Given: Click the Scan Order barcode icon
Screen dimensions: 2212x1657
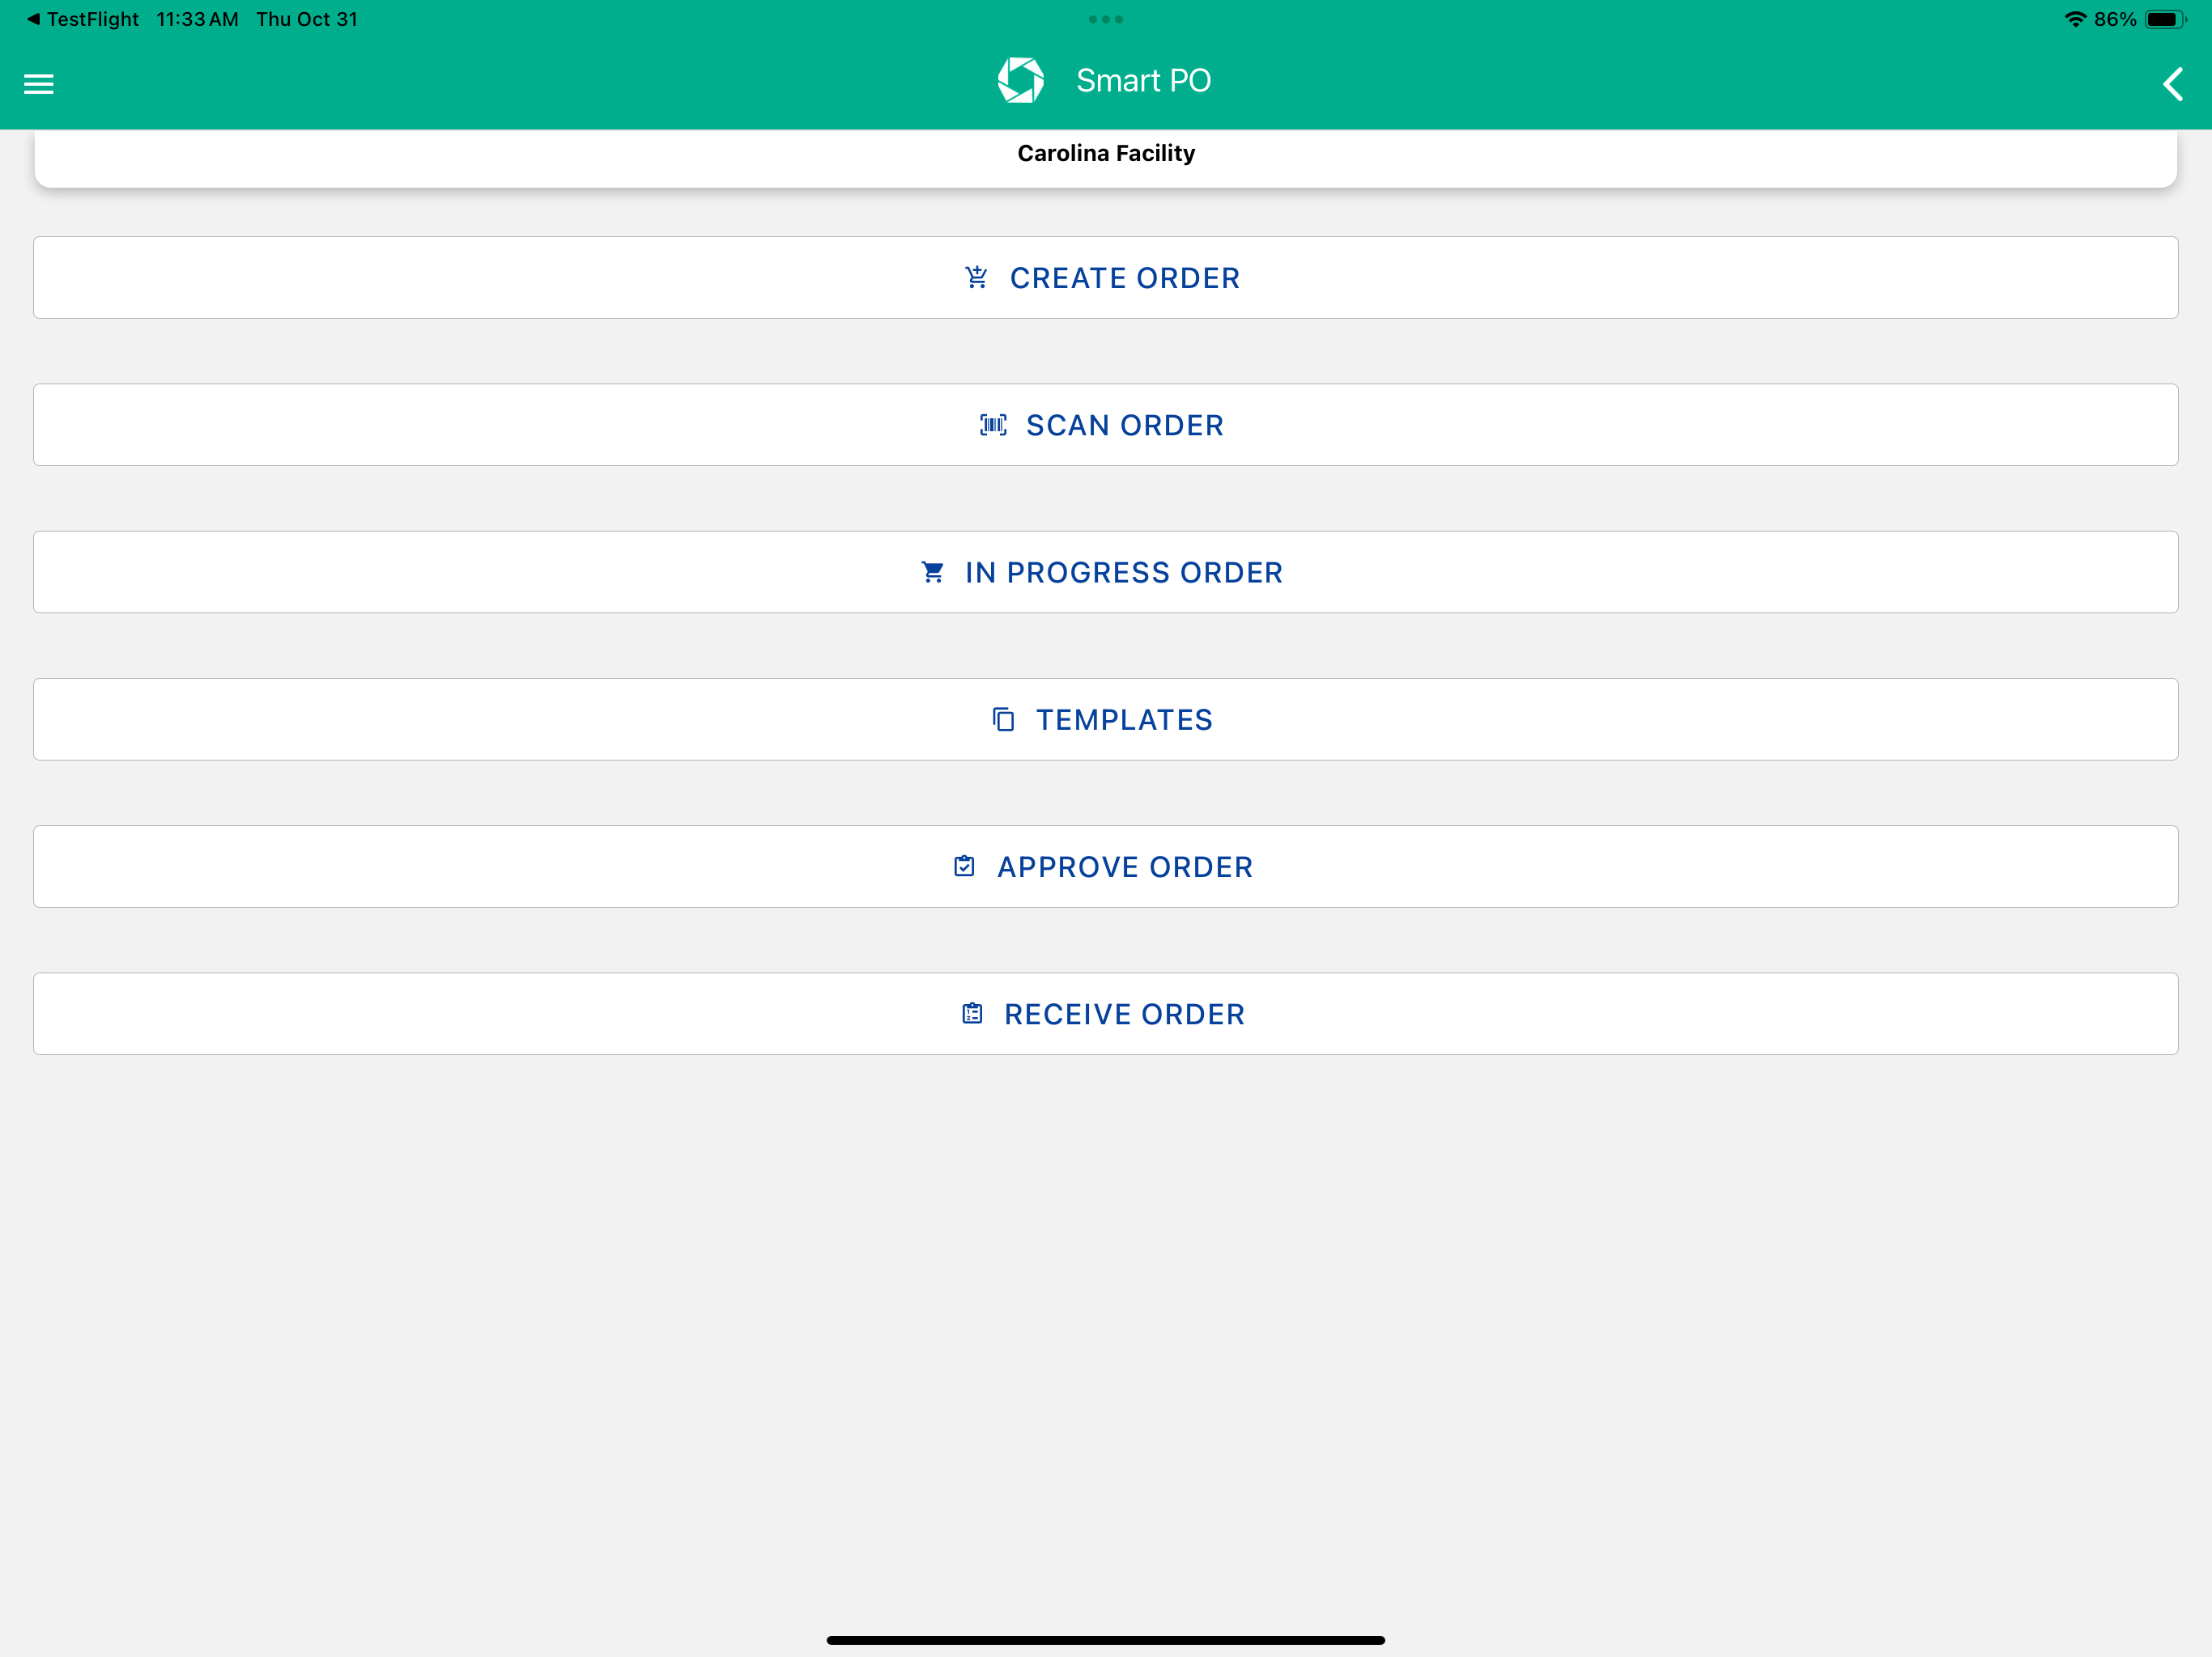Looking at the screenshot, I should click(x=993, y=425).
